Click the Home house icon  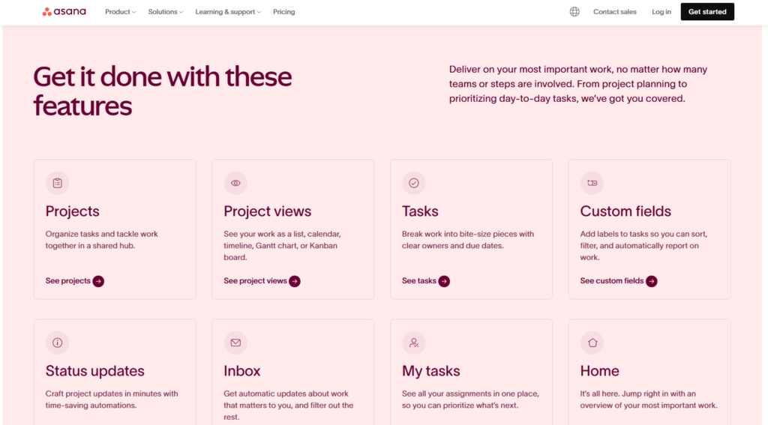[592, 343]
